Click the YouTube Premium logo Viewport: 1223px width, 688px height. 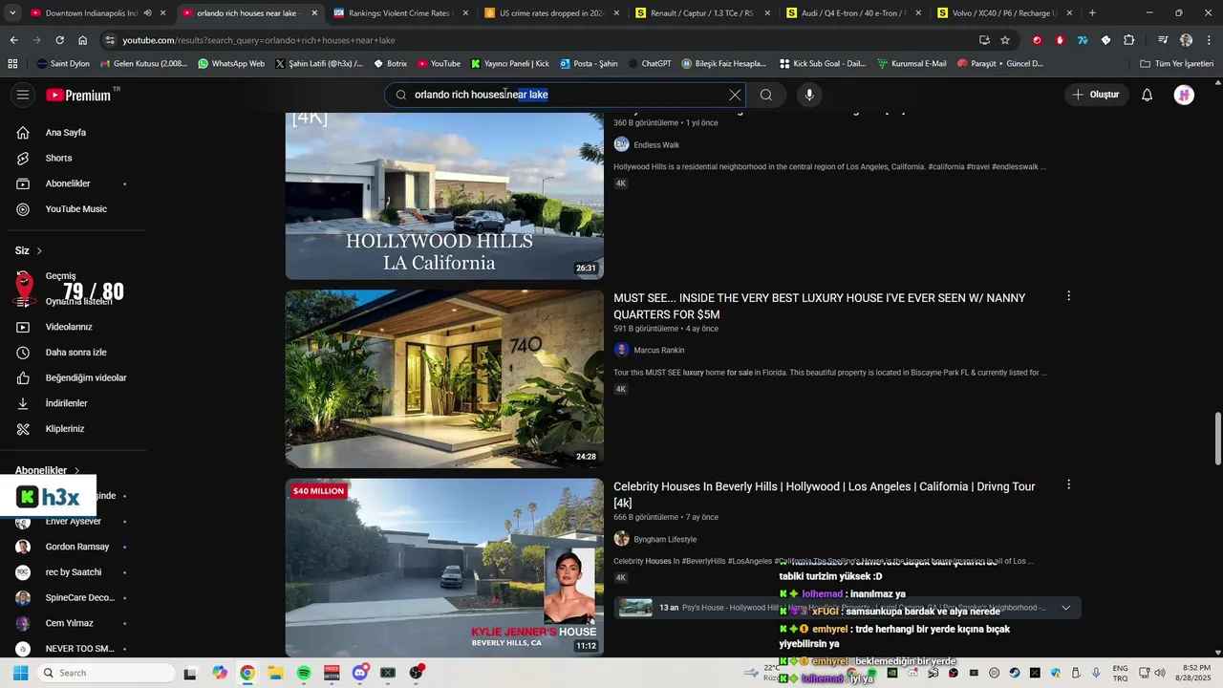[80, 95]
